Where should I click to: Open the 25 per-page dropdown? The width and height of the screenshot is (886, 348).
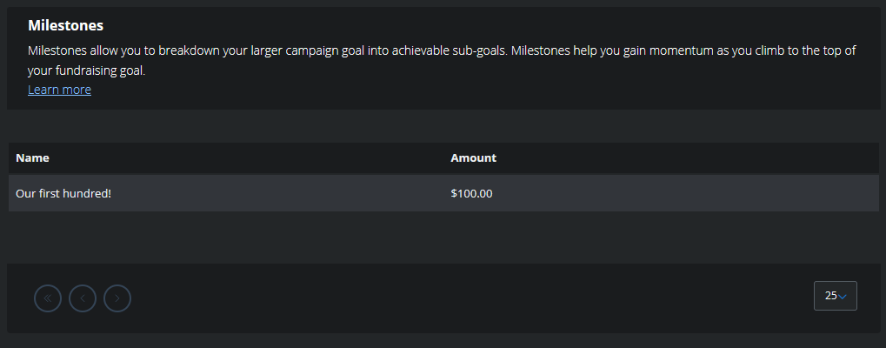click(x=836, y=296)
